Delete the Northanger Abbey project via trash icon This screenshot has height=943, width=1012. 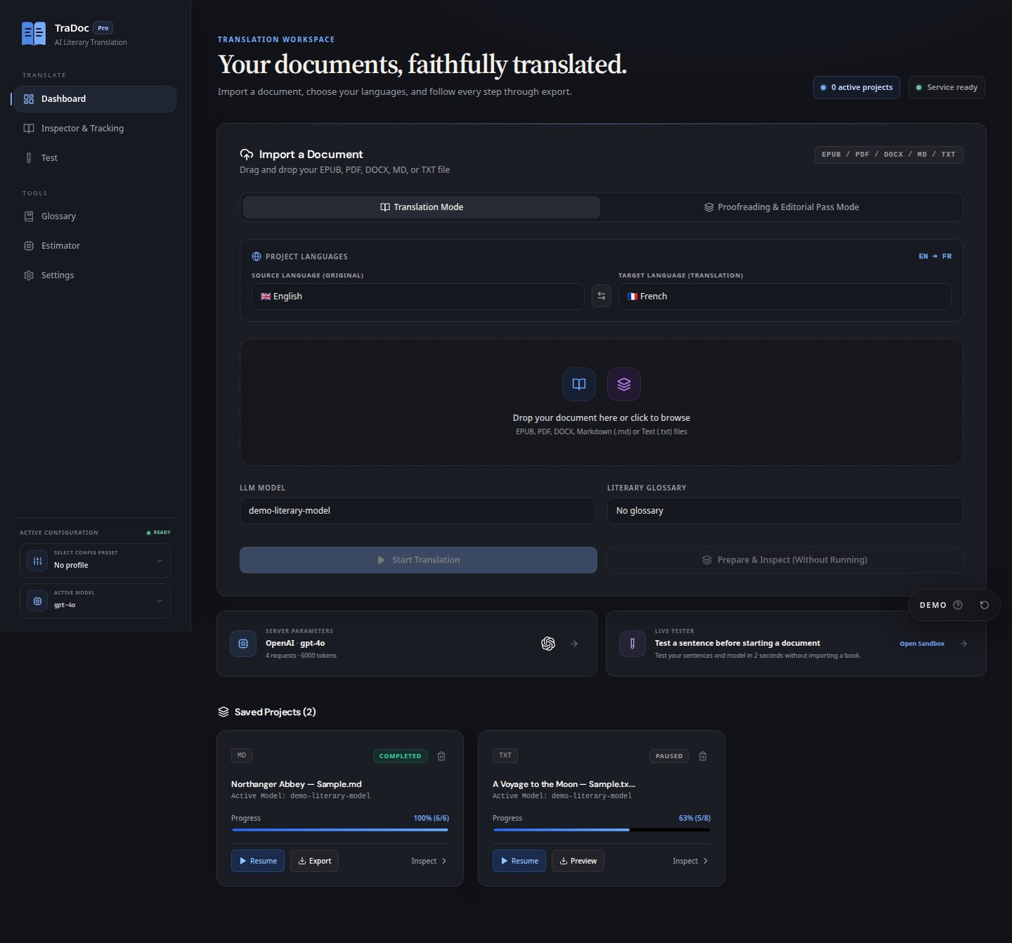(441, 756)
